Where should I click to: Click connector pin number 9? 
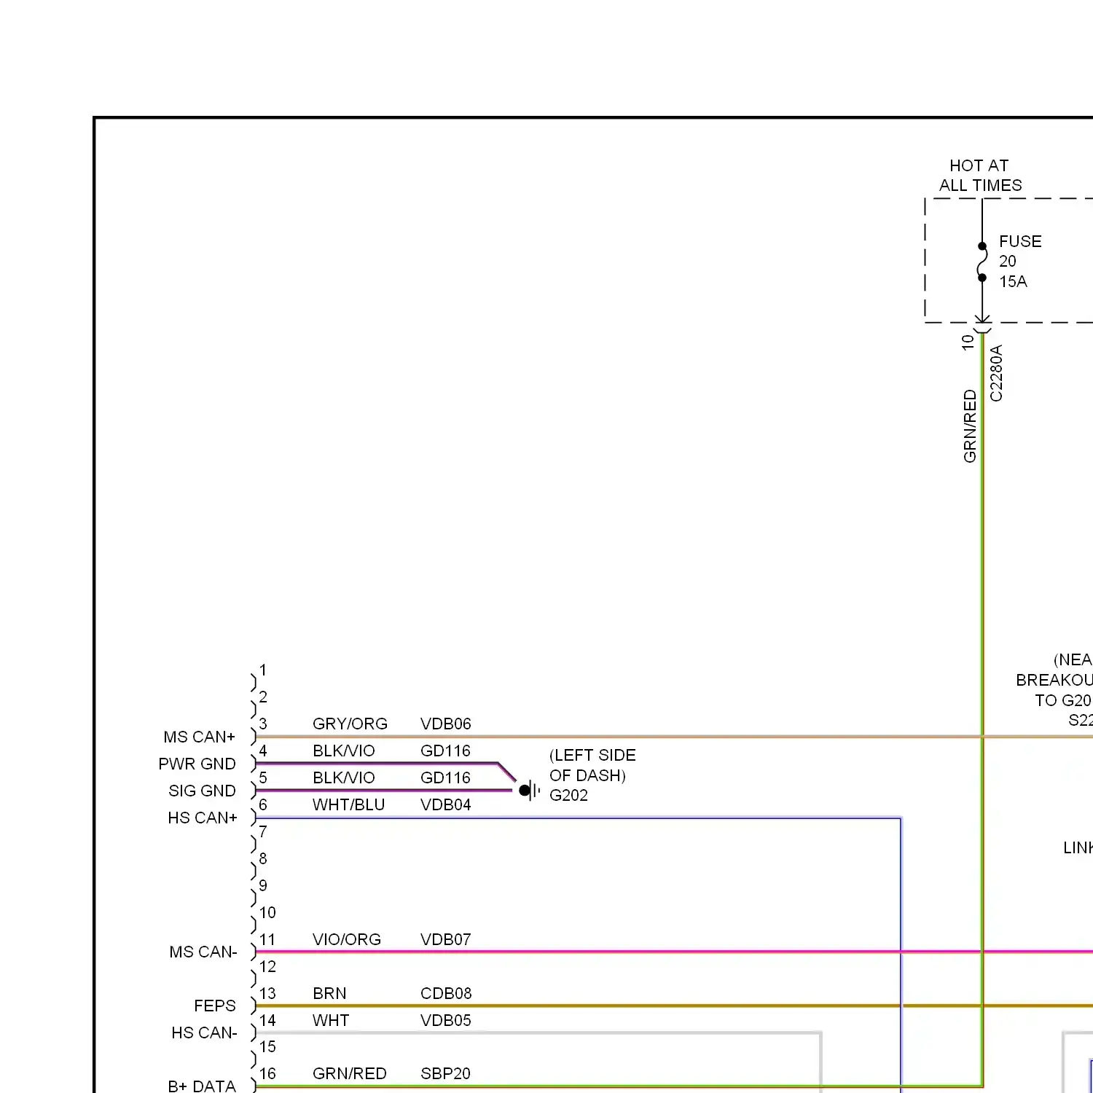(x=263, y=885)
